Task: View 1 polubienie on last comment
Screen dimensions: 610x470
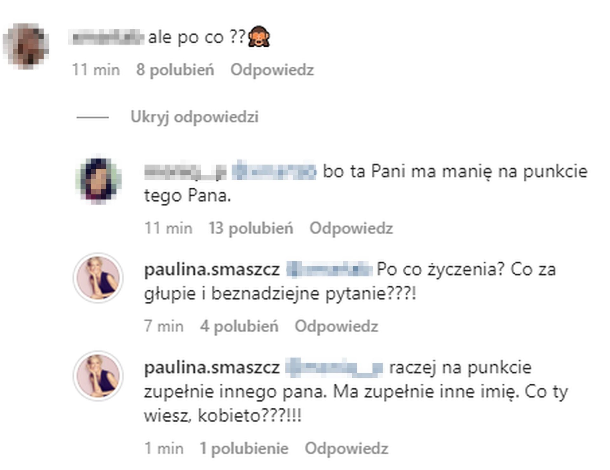Action: point(244,448)
